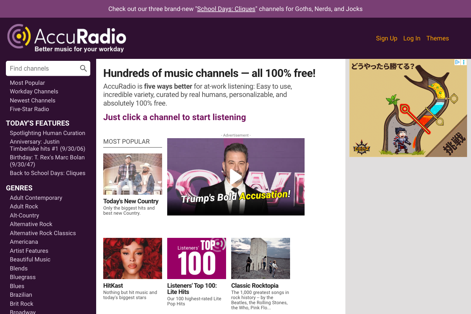Select the HitKast channel image
The width and height of the screenshot is (471, 314).
click(x=132, y=258)
